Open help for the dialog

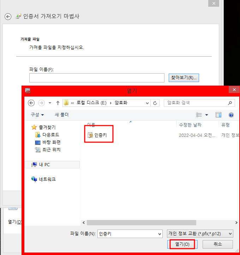tap(231, 115)
